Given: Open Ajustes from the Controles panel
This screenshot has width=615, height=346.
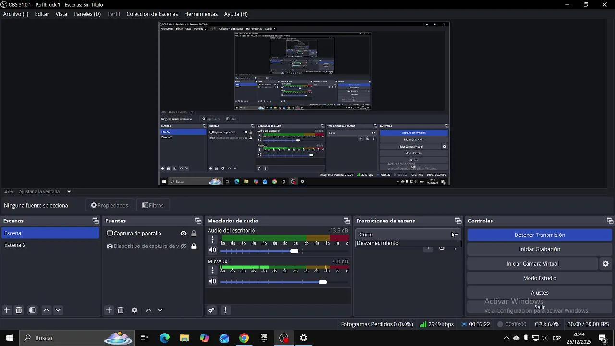Looking at the screenshot, I should click(540, 293).
